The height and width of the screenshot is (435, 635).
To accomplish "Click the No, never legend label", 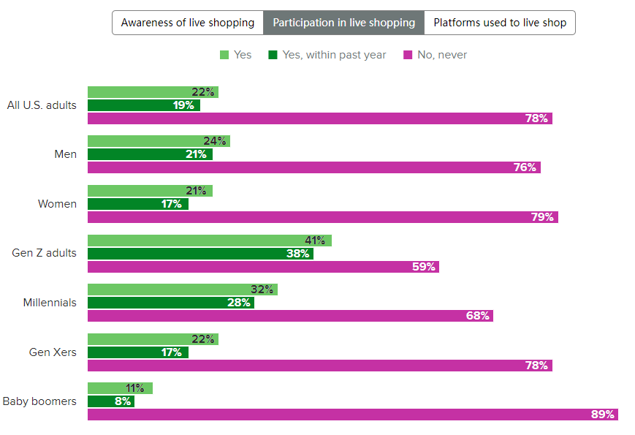I will (x=442, y=55).
